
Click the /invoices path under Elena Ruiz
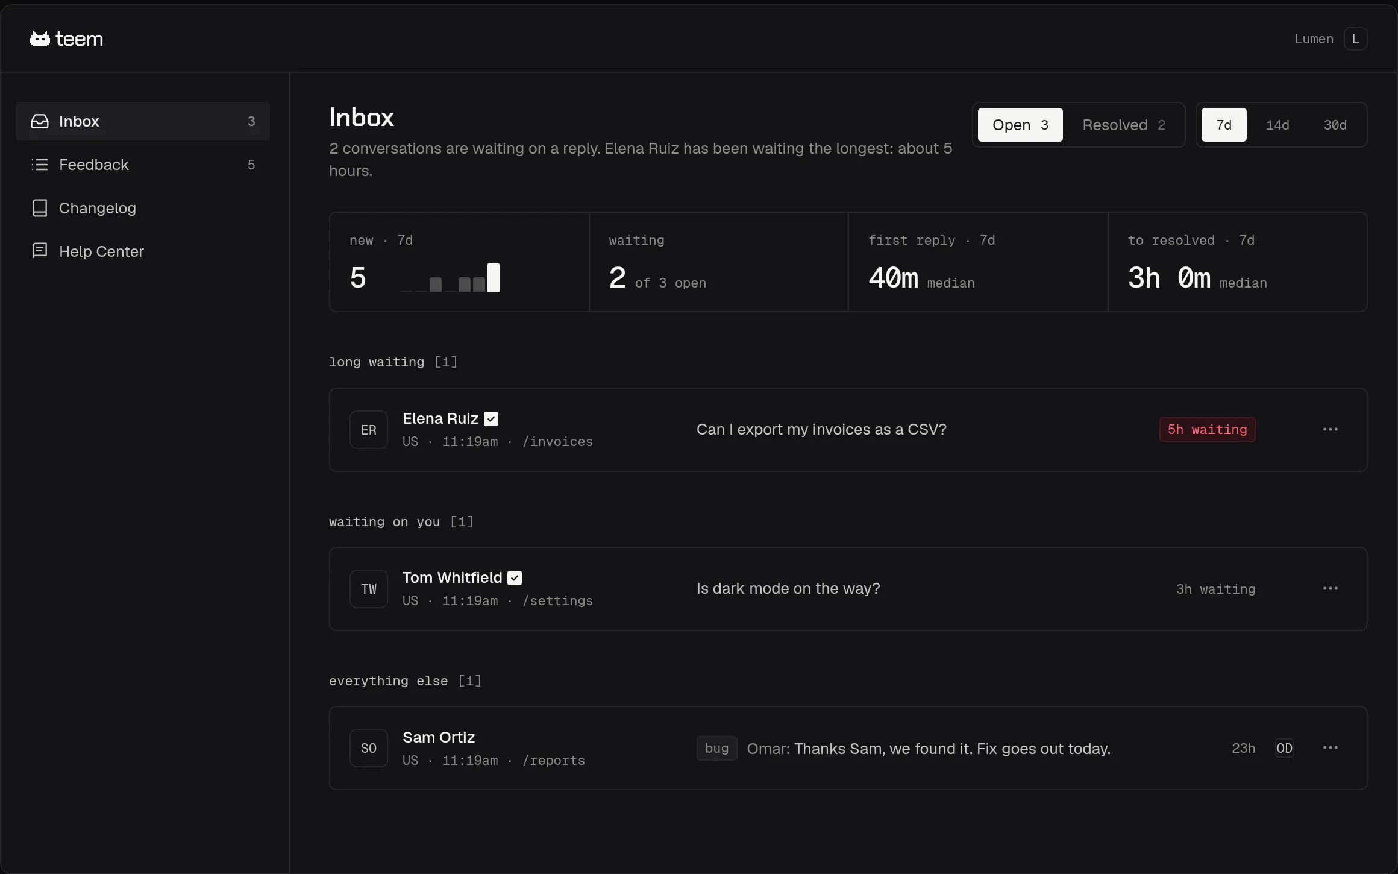pos(557,442)
